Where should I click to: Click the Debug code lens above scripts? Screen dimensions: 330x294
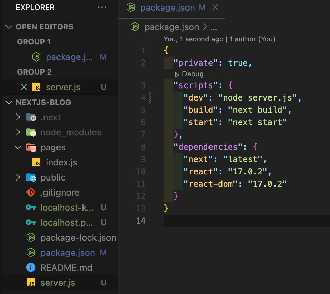tap(193, 74)
